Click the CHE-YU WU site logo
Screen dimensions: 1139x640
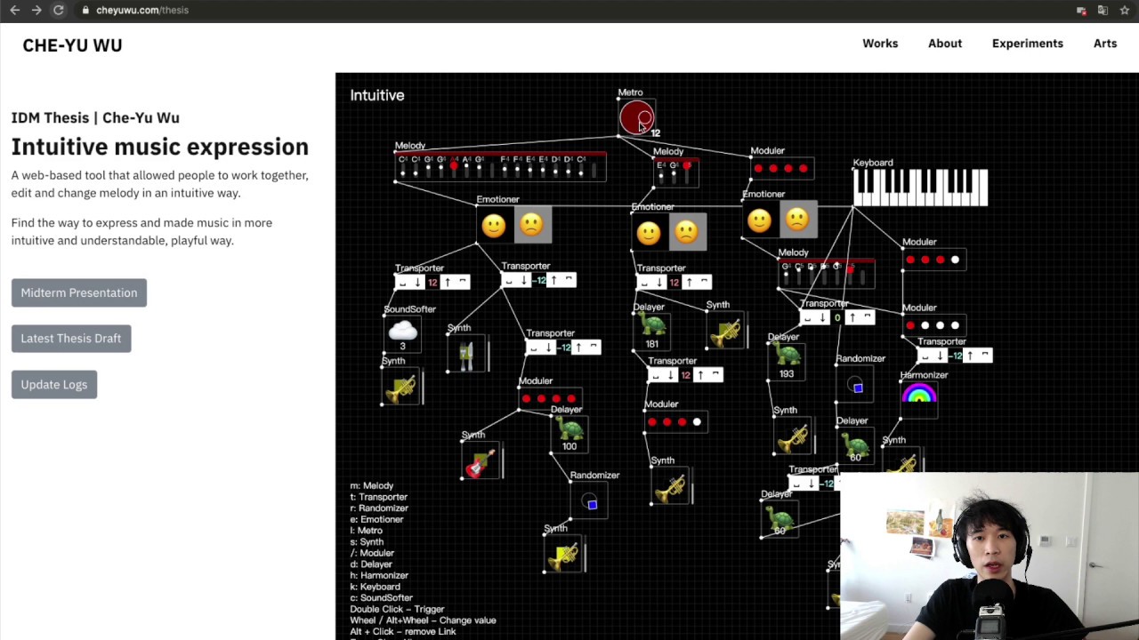72,45
